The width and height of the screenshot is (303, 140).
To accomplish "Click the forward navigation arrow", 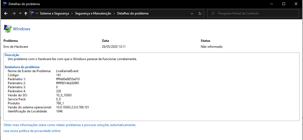I will point(14,13).
